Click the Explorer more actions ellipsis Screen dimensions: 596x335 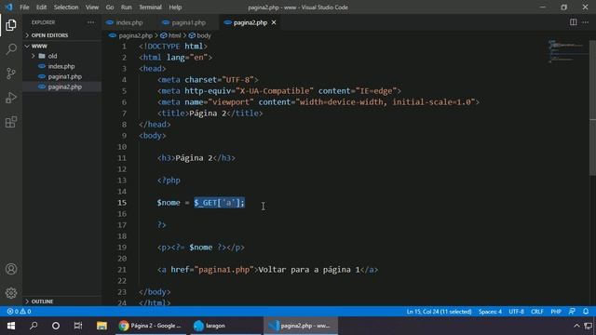coord(90,22)
